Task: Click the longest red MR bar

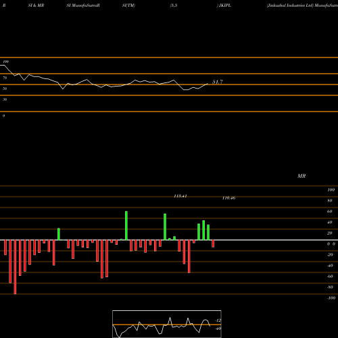Action: tap(15, 267)
